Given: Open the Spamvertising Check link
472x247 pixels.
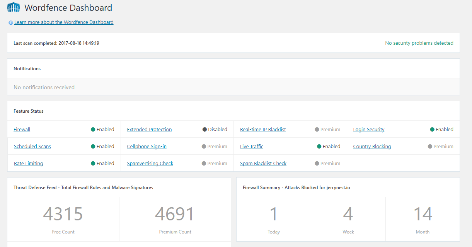Looking at the screenshot, I should click(150, 164).
